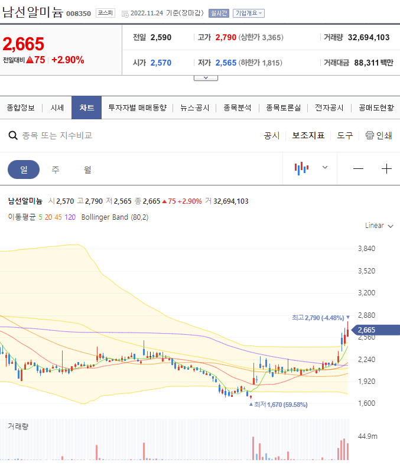400x466 pixels.
Task: Click the 최고 2,790 high marker
Action: click(321, 318)
